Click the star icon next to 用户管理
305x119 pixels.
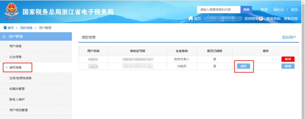(4, 36)
